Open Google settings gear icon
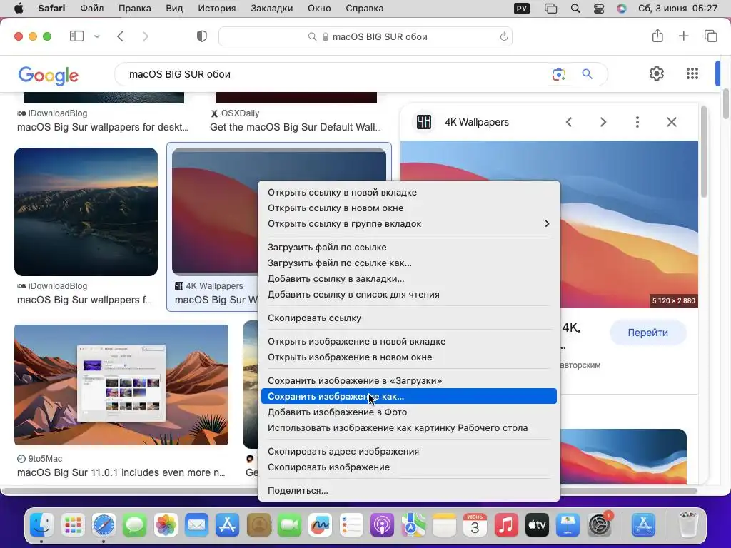The image size is (731, 548). click(657, 73)
